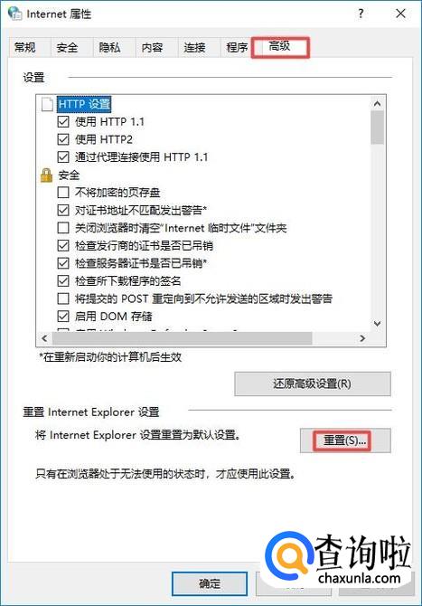The width and height of the screenshot is (422, 606).
Task: Select the HTTP 设置 page icon
Action: (x=47, y=104)
